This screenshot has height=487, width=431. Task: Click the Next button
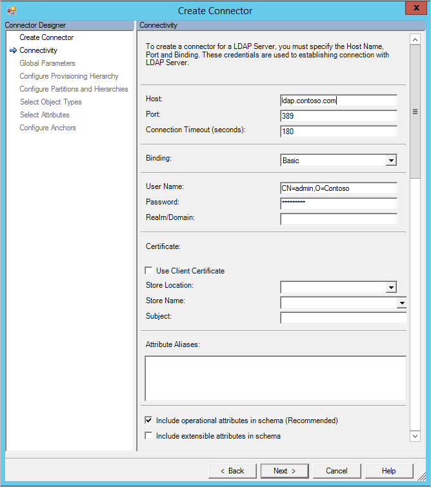point(285,471)
